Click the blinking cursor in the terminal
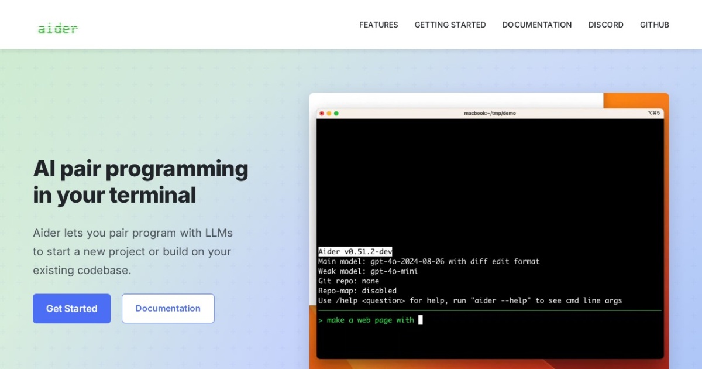Screen dimensions: 702x369 (420, 320)
